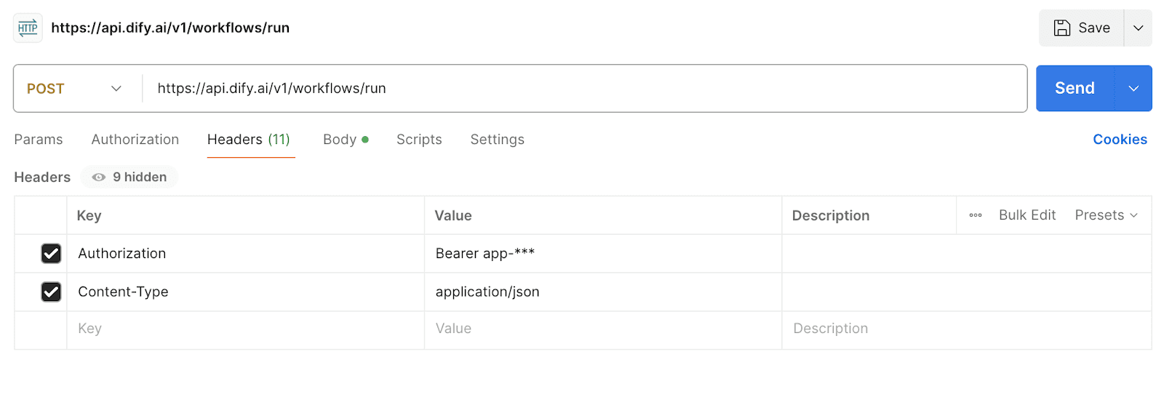The width and height of the screenshot is (1164, 400).
Task: Switch to the Params tab
Action: [39, 140]
